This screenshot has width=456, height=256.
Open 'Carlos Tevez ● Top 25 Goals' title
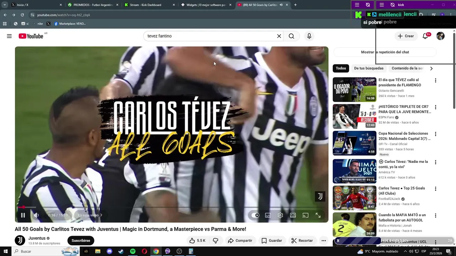401,191
